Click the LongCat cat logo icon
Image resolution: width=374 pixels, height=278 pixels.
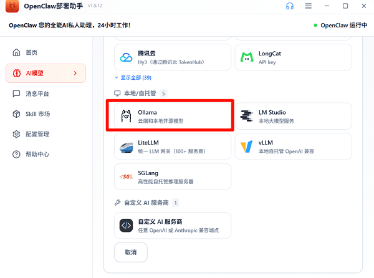click(x=247, y=57)
